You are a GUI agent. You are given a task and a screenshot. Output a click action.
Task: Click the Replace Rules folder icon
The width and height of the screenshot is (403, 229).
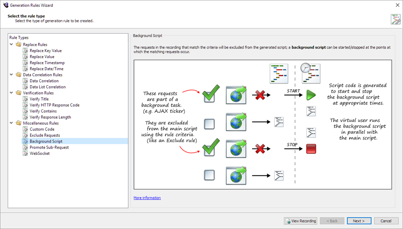click(x=19, y=45)
